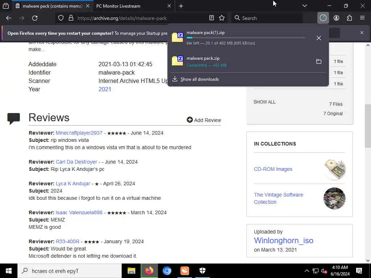The width and height of the screenshot is (371, 278).
Task: Open the blue circular taskbar app
Action: (x=167, y=271)
